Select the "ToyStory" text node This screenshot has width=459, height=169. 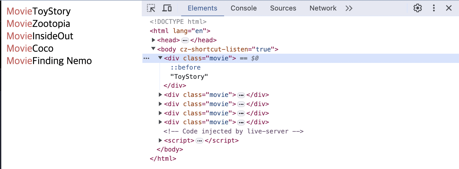[189, 77]
